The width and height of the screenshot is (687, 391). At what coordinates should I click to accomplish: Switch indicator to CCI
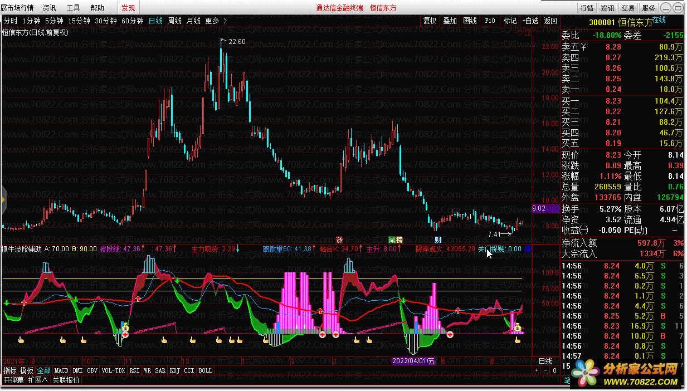click(189, 370)
